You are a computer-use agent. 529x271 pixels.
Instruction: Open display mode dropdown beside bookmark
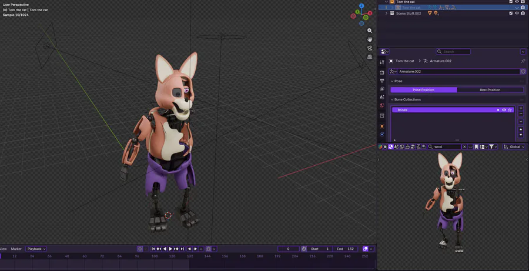coord(484,147)
